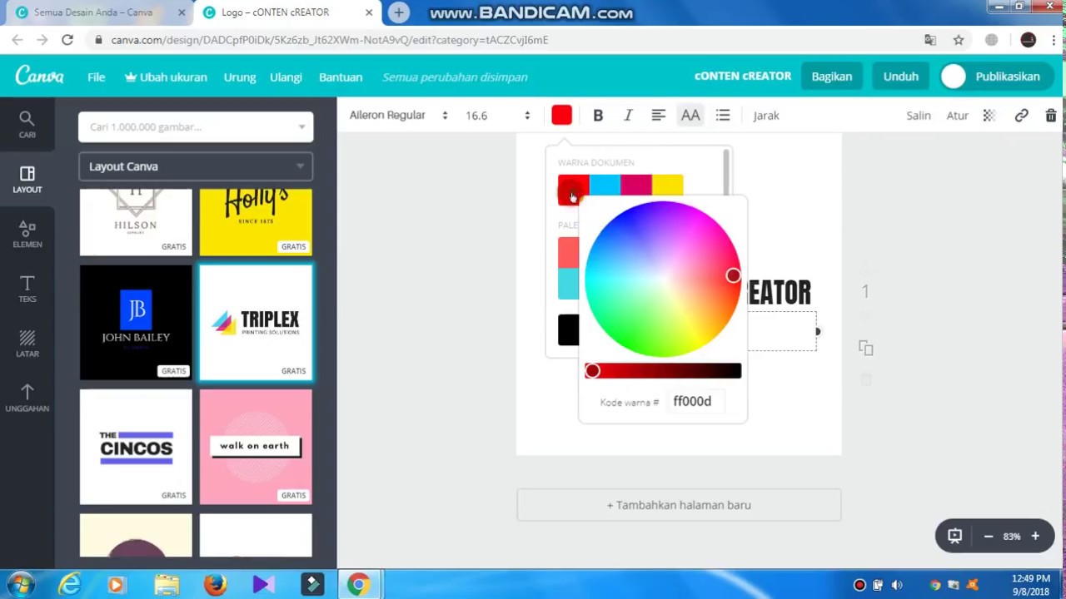
Task: Open the Ubah ukuran resize menu
Action: point(166,77)
